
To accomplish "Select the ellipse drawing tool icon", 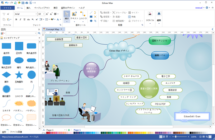I will point(91,21).
